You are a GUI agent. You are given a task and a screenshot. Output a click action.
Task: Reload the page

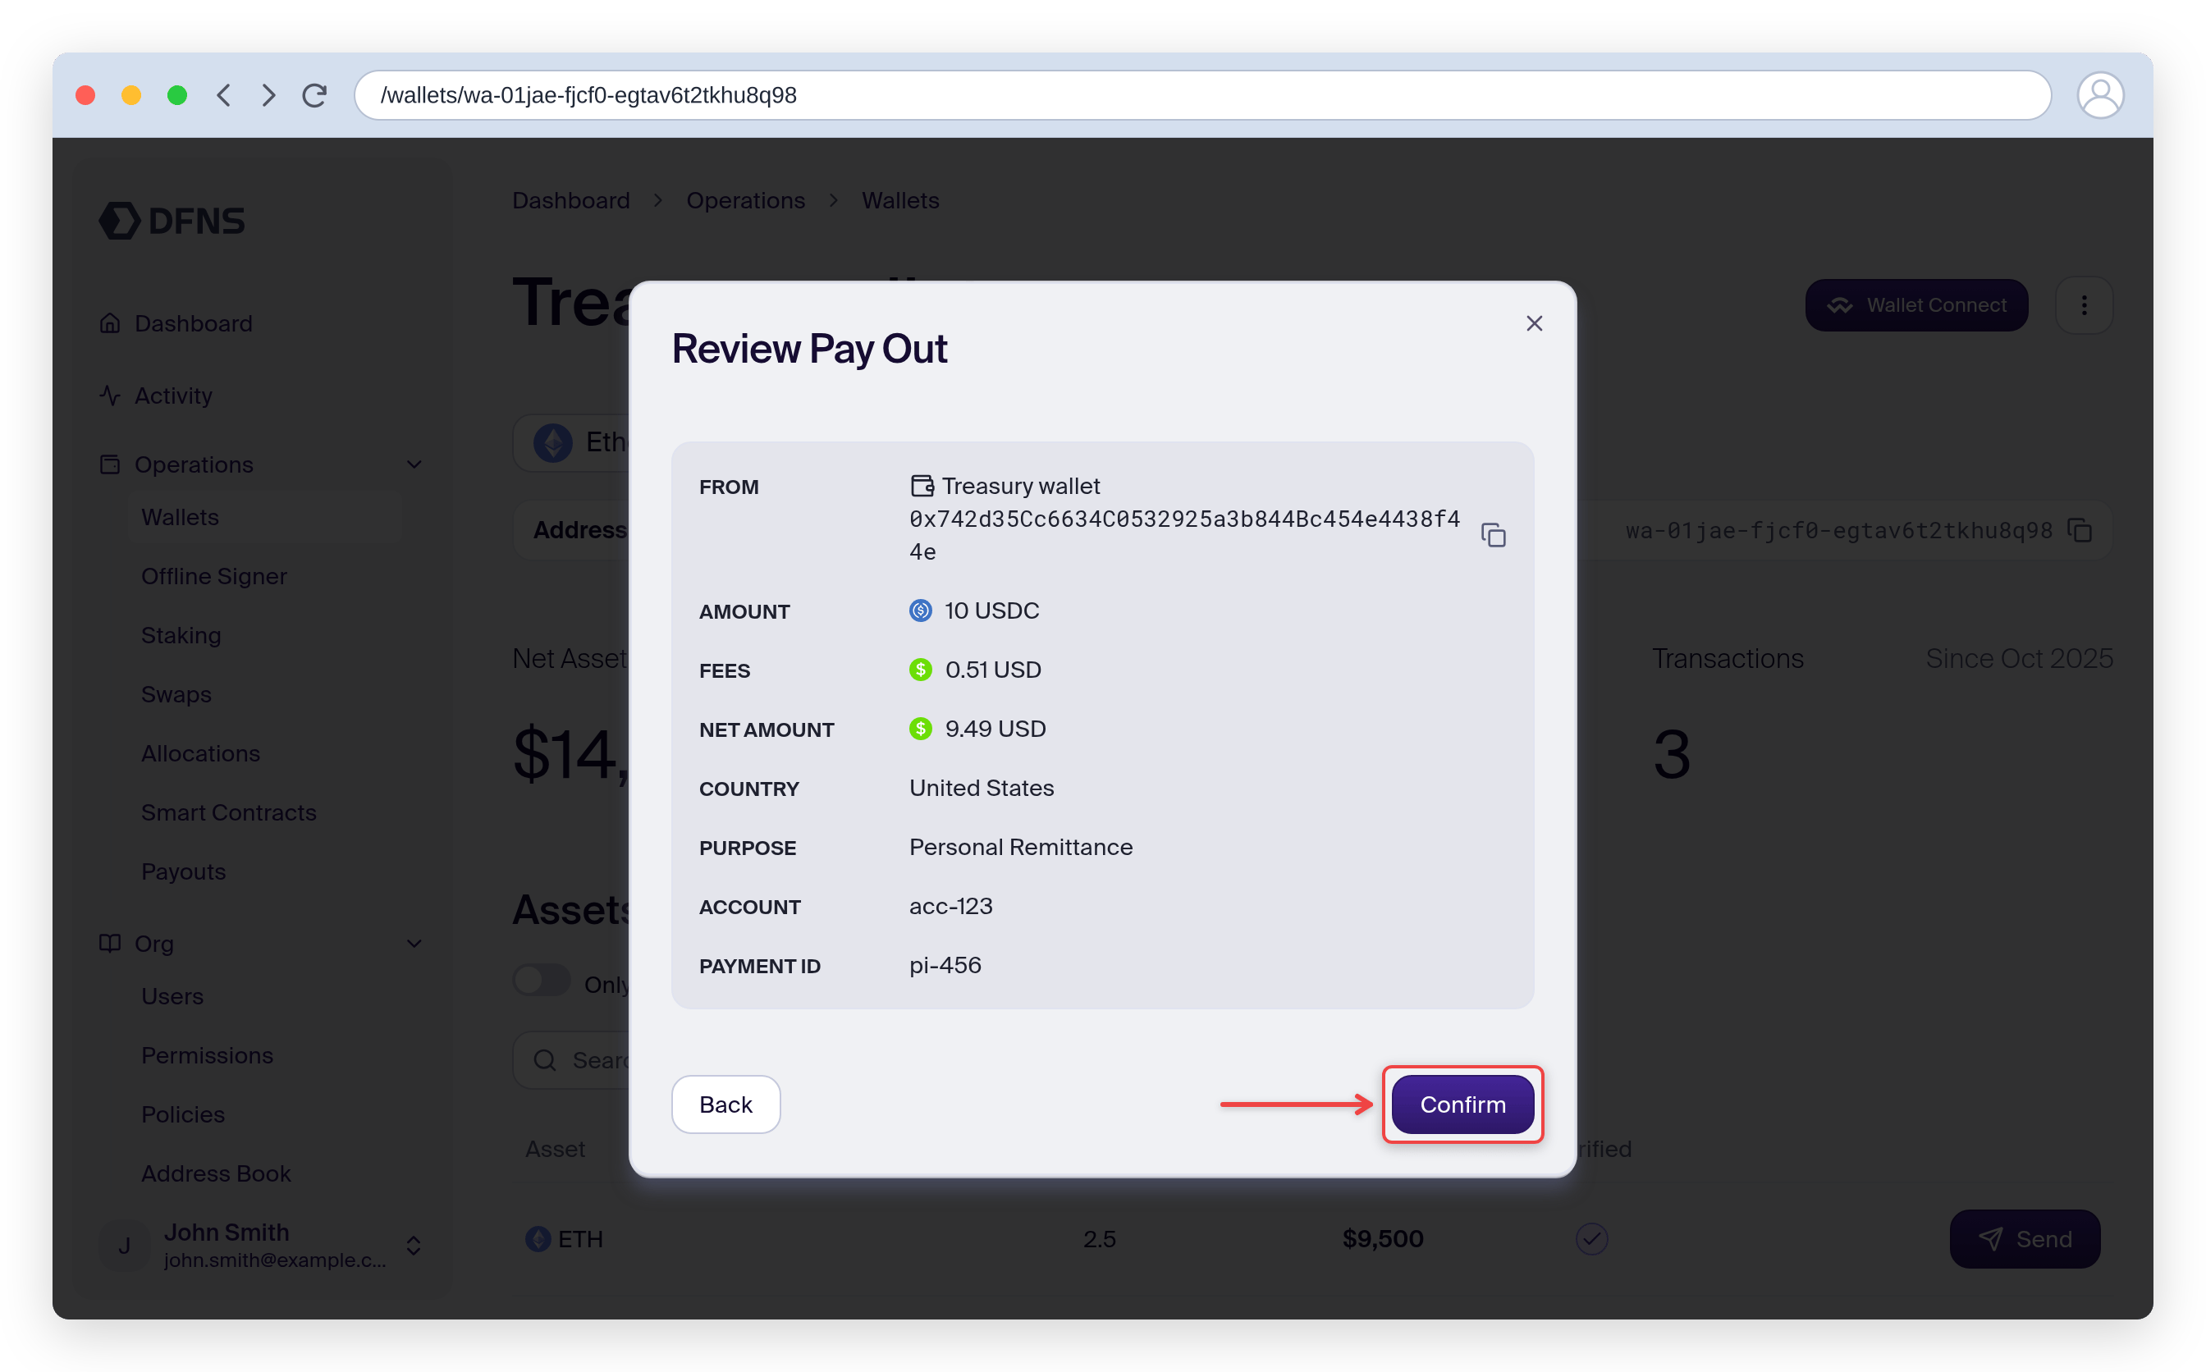coord(314,95)
